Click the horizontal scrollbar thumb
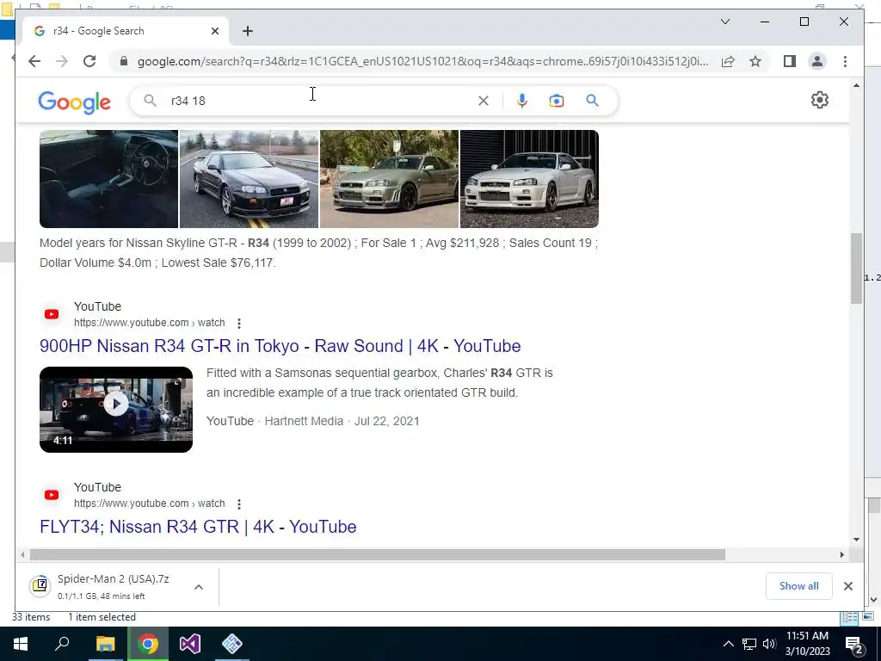The width and height of the screenshot is (881, 661). (x=377, y=555)
